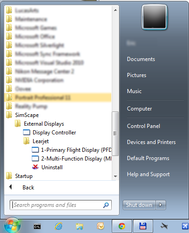This screenshot has height=233, width=189.
Task: Click the Primary Flight Display window icon
Action: pyautogui.click(x=35, y=150)
